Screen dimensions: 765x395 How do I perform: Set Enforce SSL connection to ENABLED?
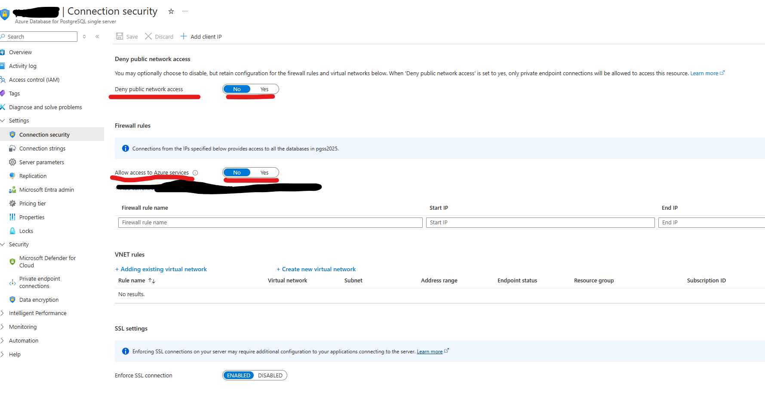[239, 375]
